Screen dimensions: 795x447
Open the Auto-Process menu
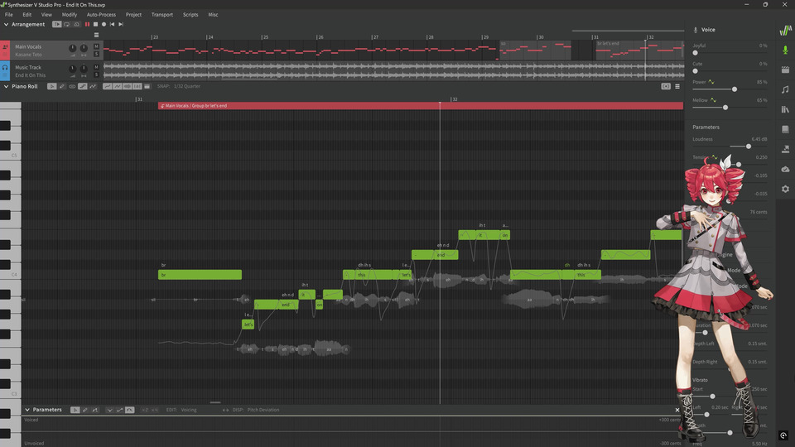click(x=101, y=15)
